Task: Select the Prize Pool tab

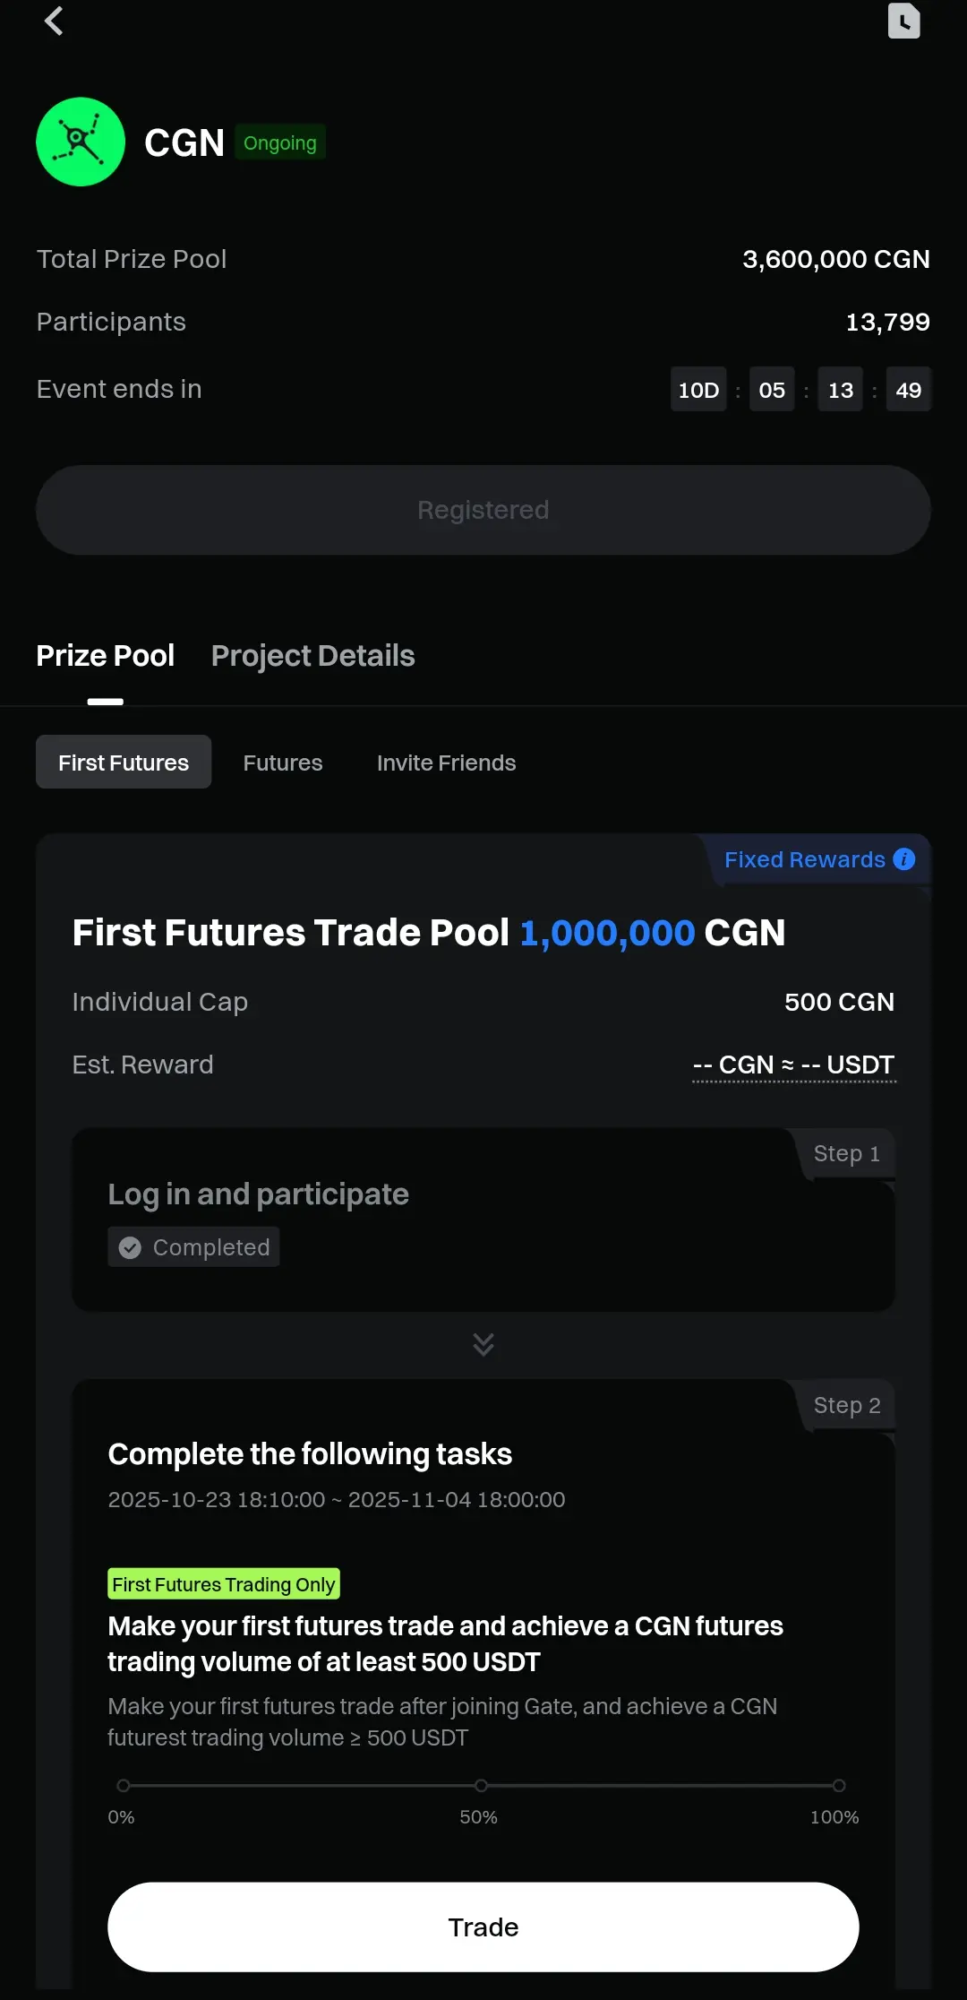Action: tap(105, 656)
